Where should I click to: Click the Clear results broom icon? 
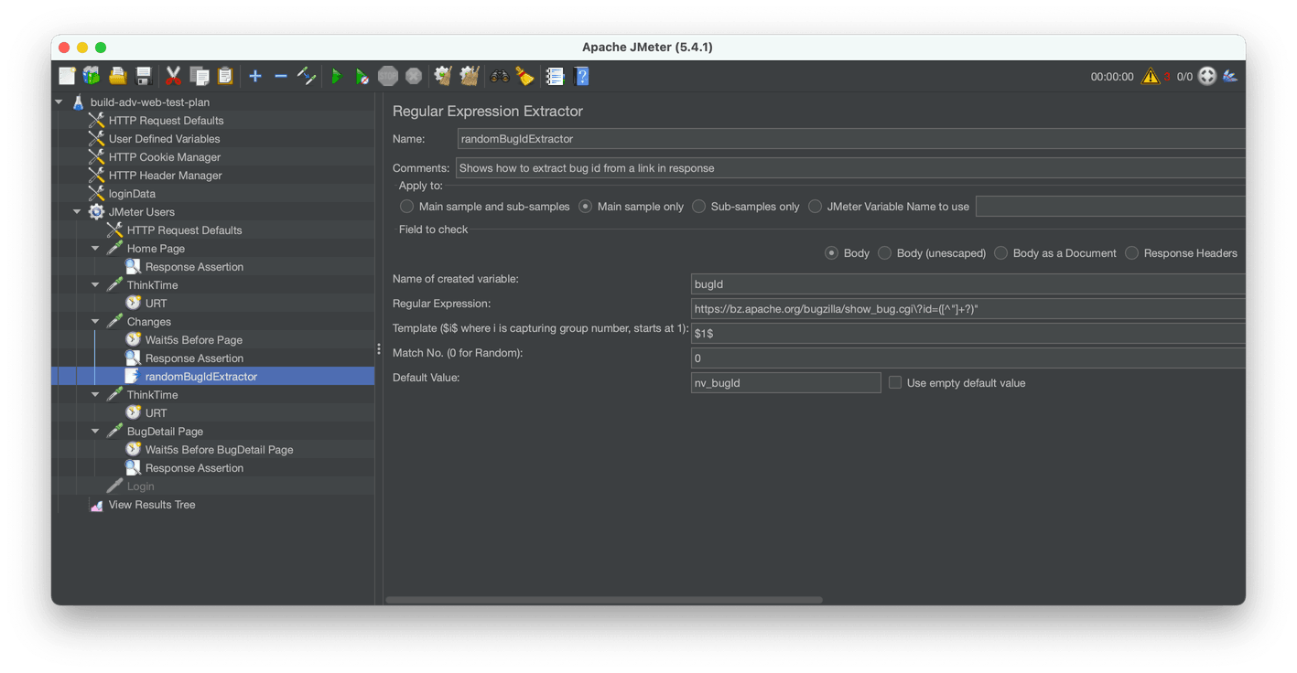443,76
